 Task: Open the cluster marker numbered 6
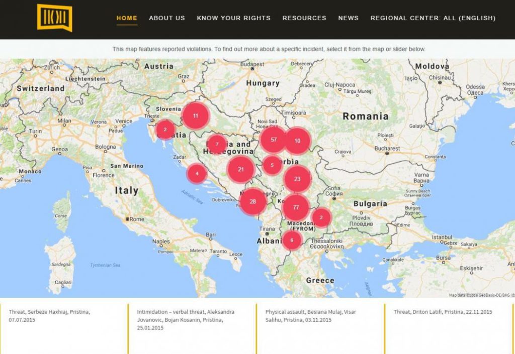click(291, 241)
